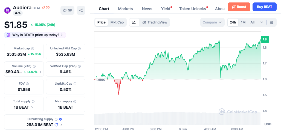
Task: Select the line chart icon
Action: pyautogui.click(x=134, y=22)
